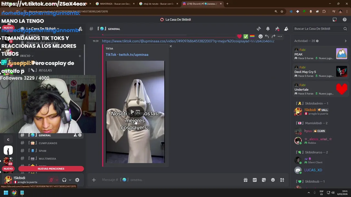Image resolution: width=351 pixels, height=197 pixels.
Task: Forward the message with forward arrow
Action: pyautogui.click(x=273, y=36)
